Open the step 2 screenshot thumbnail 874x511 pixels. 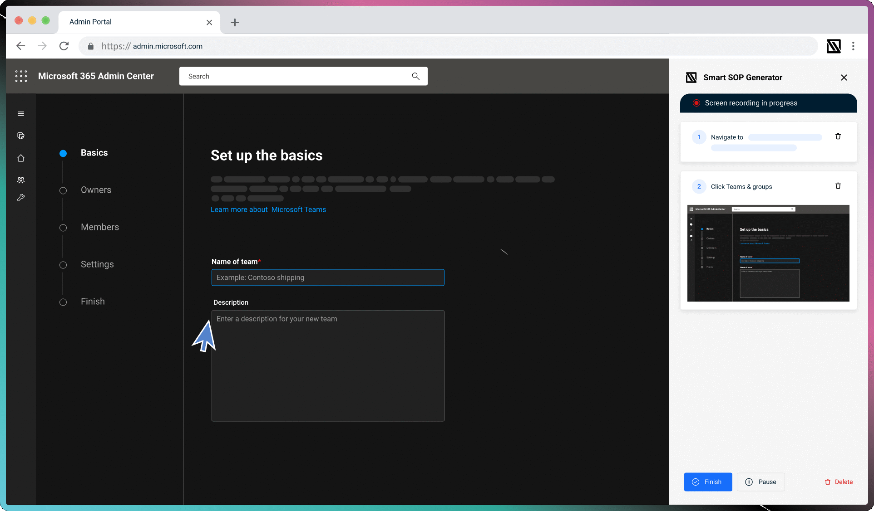(768, 253)
